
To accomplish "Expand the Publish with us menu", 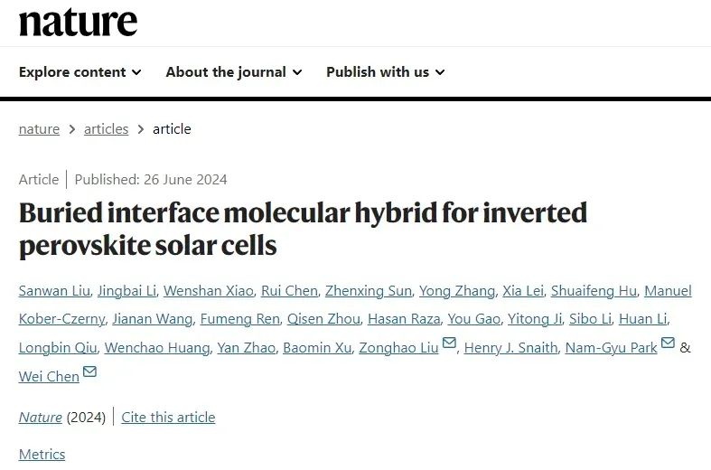I will coord(385,72).
